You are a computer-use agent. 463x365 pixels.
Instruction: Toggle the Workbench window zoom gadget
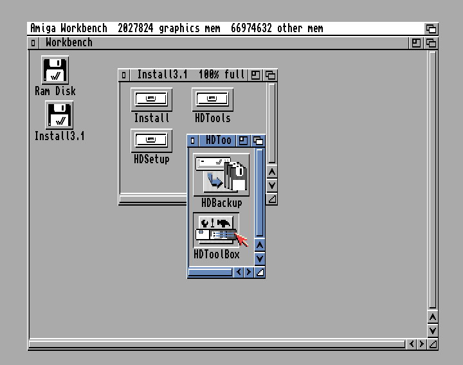tap(416, 43)
